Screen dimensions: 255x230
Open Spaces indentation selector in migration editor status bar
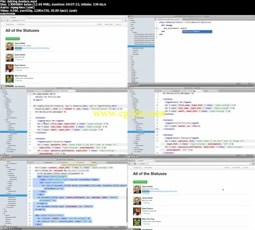[x=239, y=84]
